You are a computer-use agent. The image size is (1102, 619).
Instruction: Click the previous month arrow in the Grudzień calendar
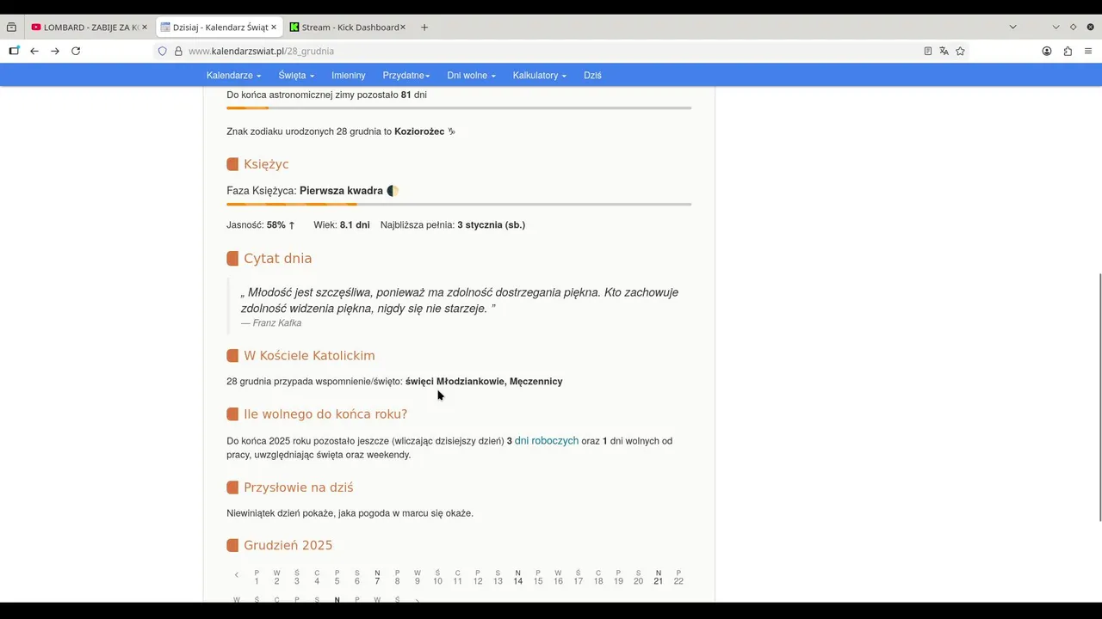click(x=237, y=575)
